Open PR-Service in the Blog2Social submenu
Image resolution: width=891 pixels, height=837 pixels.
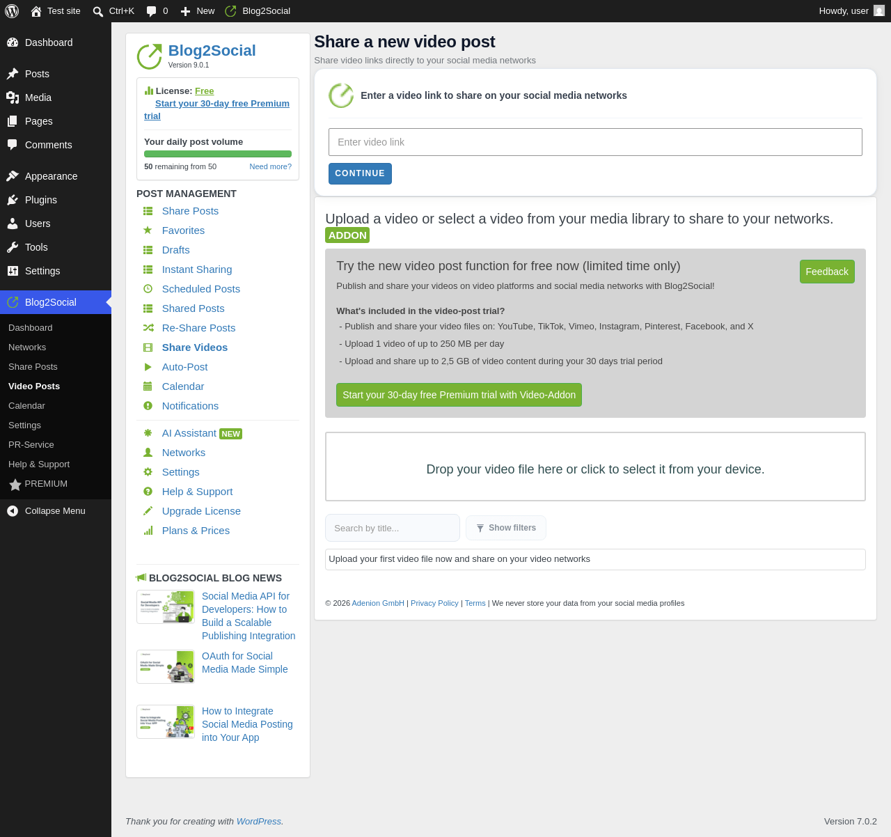[31, 445]
